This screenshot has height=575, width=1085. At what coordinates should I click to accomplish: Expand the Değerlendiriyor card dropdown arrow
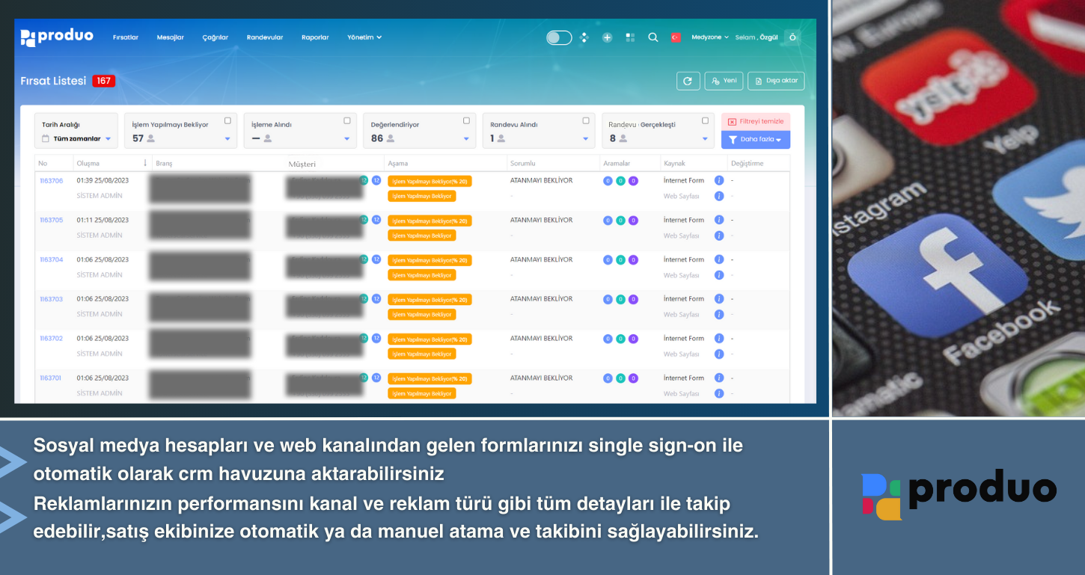coord(466,139)
